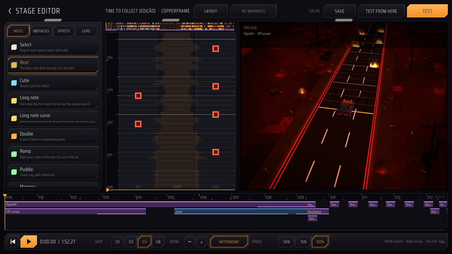Select the Long note curve icon
This screenshot has height=254, width=452.
(x=14, y=119)
